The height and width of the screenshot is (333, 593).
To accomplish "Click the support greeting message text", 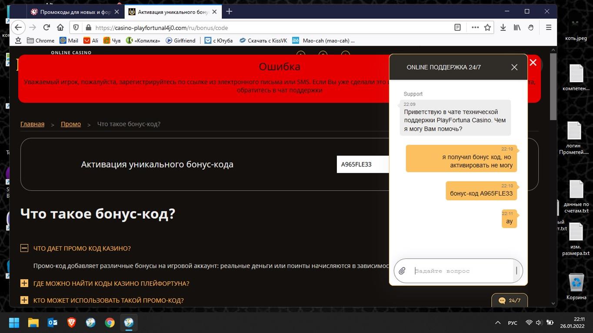I will pyautogui.click(x=455, y=120).
